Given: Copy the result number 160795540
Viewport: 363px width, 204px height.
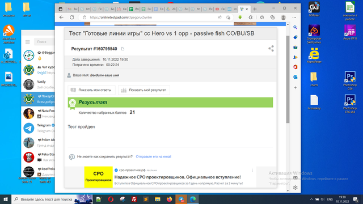Looking at the screenshot, I should [123, 49].
